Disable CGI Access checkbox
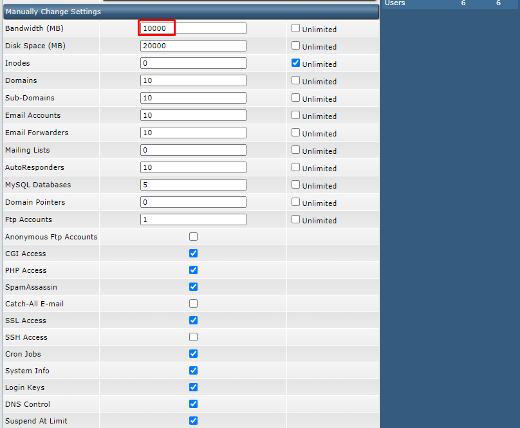The image size is (520, 428). [x=193, y=254]
